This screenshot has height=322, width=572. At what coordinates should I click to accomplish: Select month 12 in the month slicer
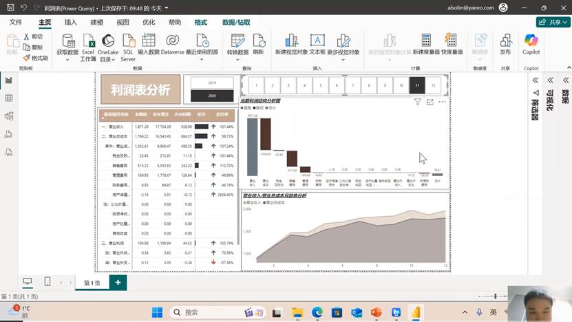coord(432,86)
